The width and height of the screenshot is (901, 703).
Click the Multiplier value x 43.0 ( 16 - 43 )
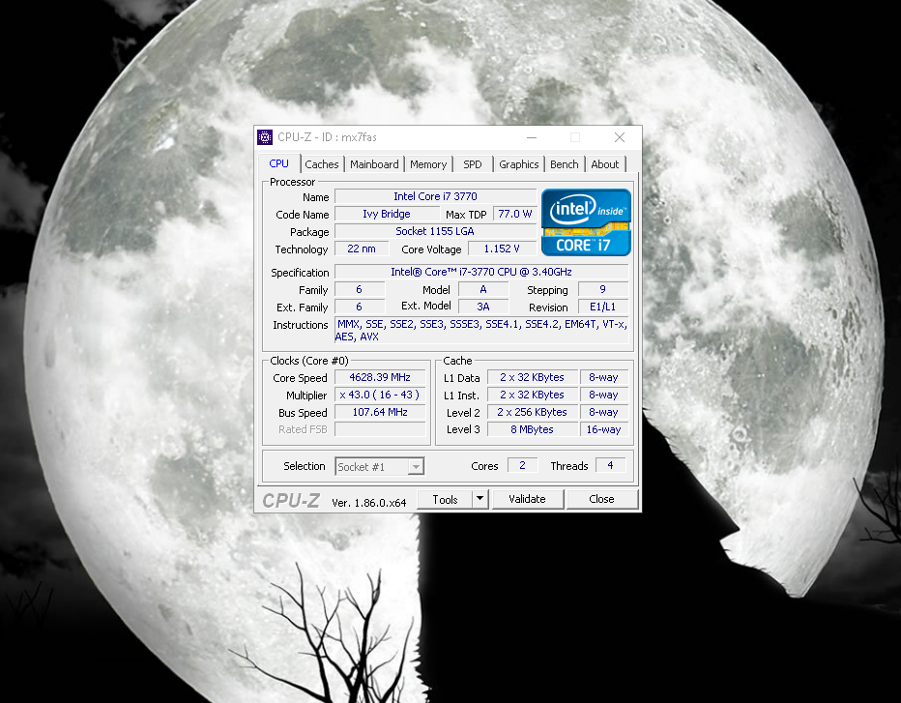380,395
